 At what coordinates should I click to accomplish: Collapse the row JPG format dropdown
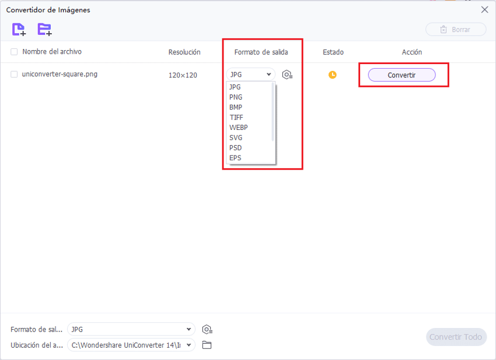pyautogui.click(x=251, y=75)
